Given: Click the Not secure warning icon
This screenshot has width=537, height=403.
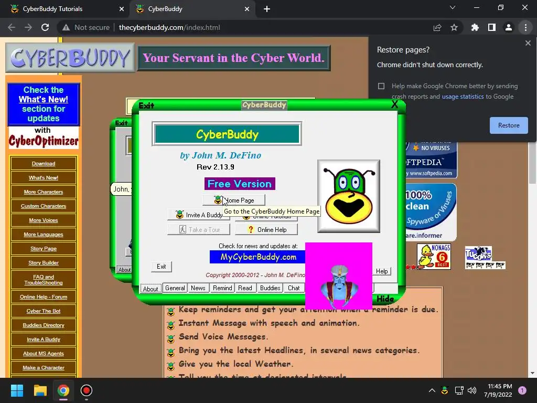Looking at the screenshot, I should 66,27.
